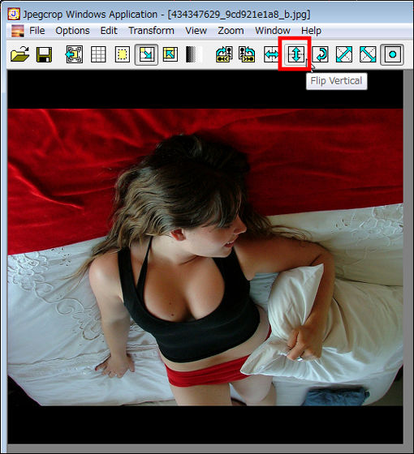The height and width of the screenshot is (454, 414).
Task: Click the curved arrow rotate icon
Action: tap(321, 54)
